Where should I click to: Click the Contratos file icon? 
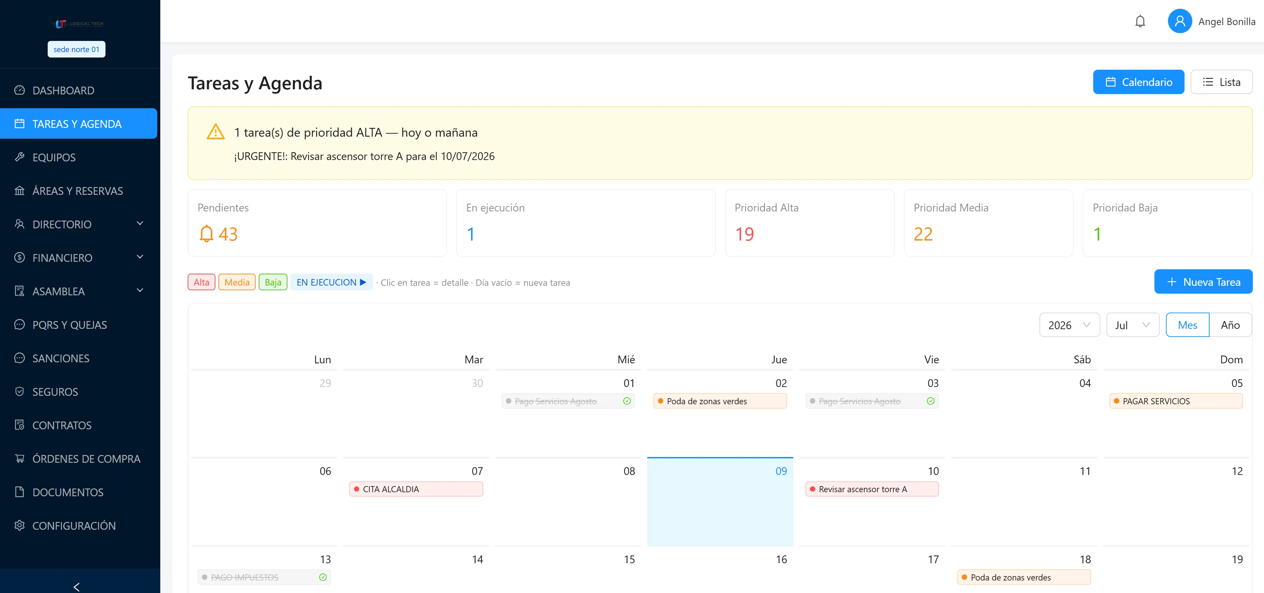(x=20, y=425)
